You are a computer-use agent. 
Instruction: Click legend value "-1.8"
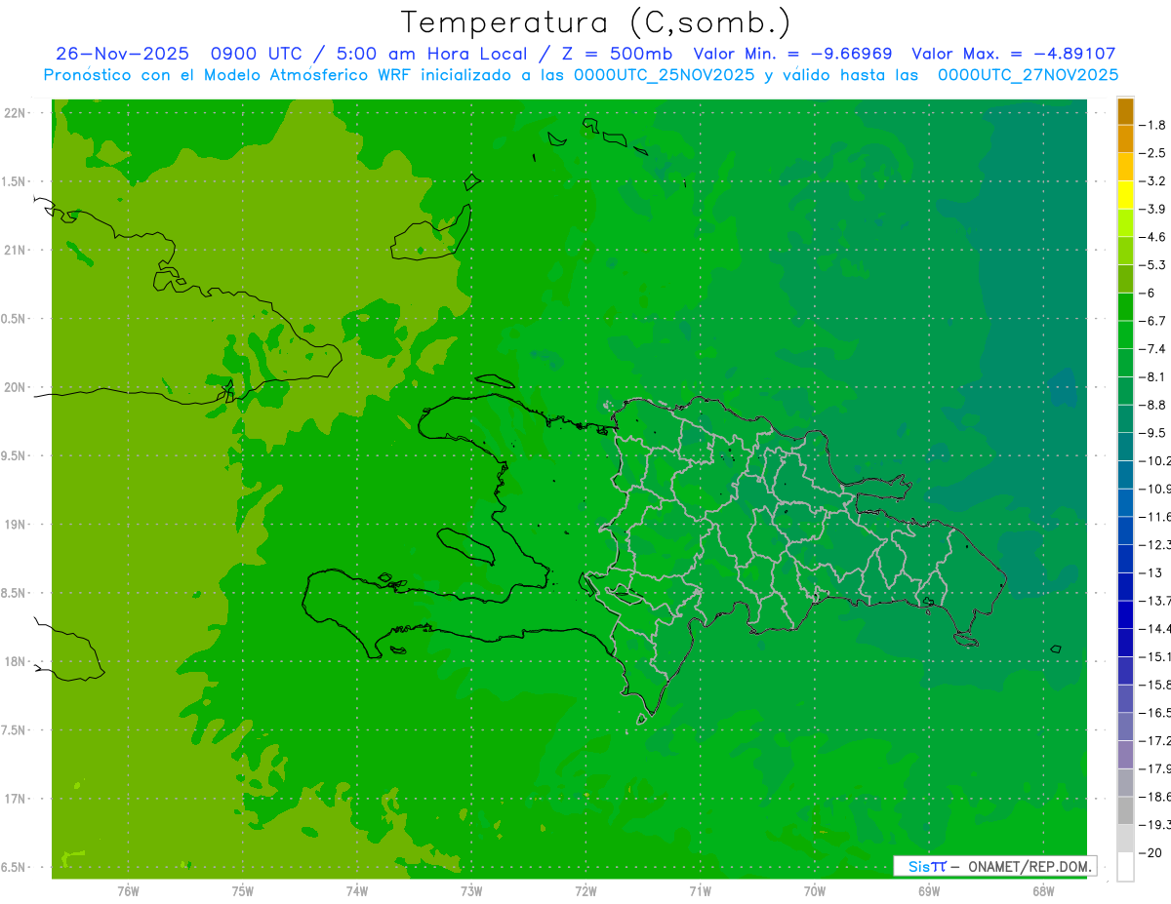pos(1153,125)
